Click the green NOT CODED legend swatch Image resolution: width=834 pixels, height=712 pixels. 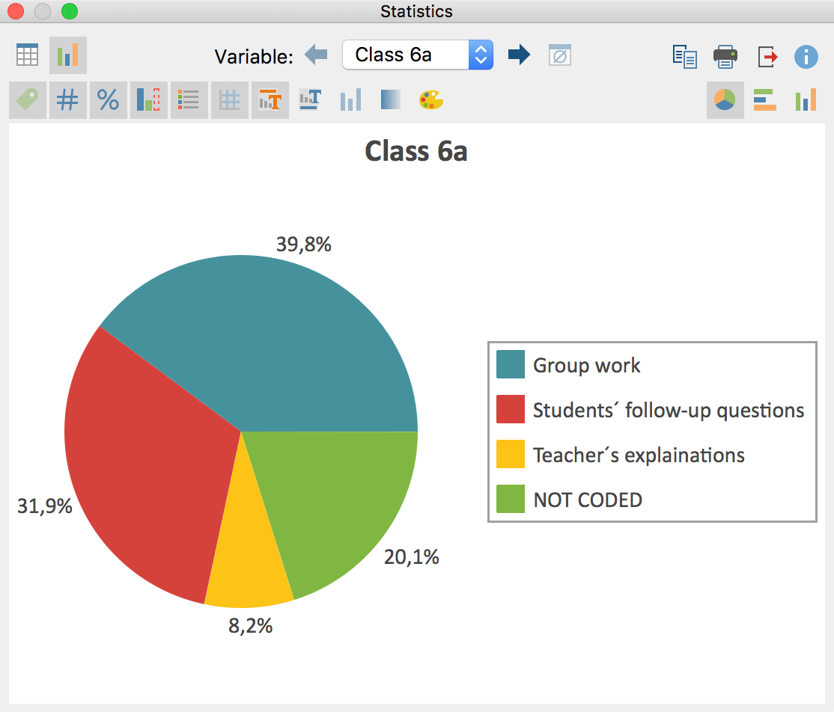[x=511, y=499]
